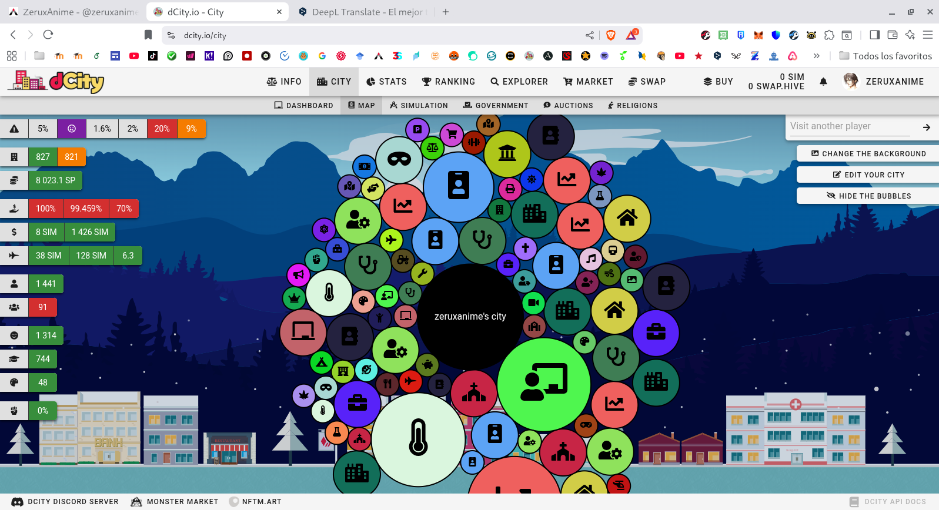Click the warning triangle stat icon
This screenshot has width=939, height=510.
(14, 129)
